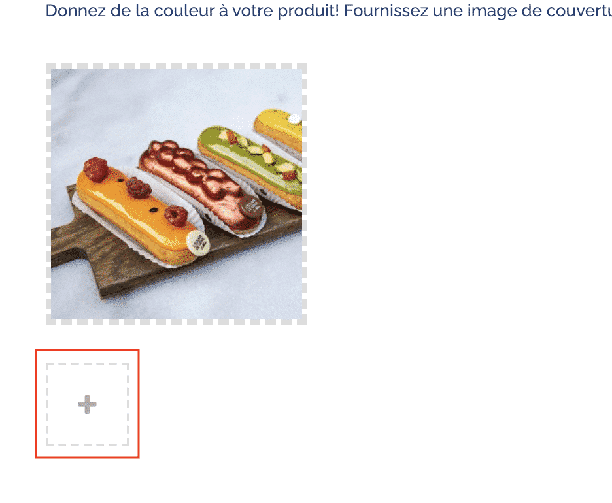Click the word 'produit!' in the heading
The width and height of the screenshot is (612, 503).
coord(309,11)
